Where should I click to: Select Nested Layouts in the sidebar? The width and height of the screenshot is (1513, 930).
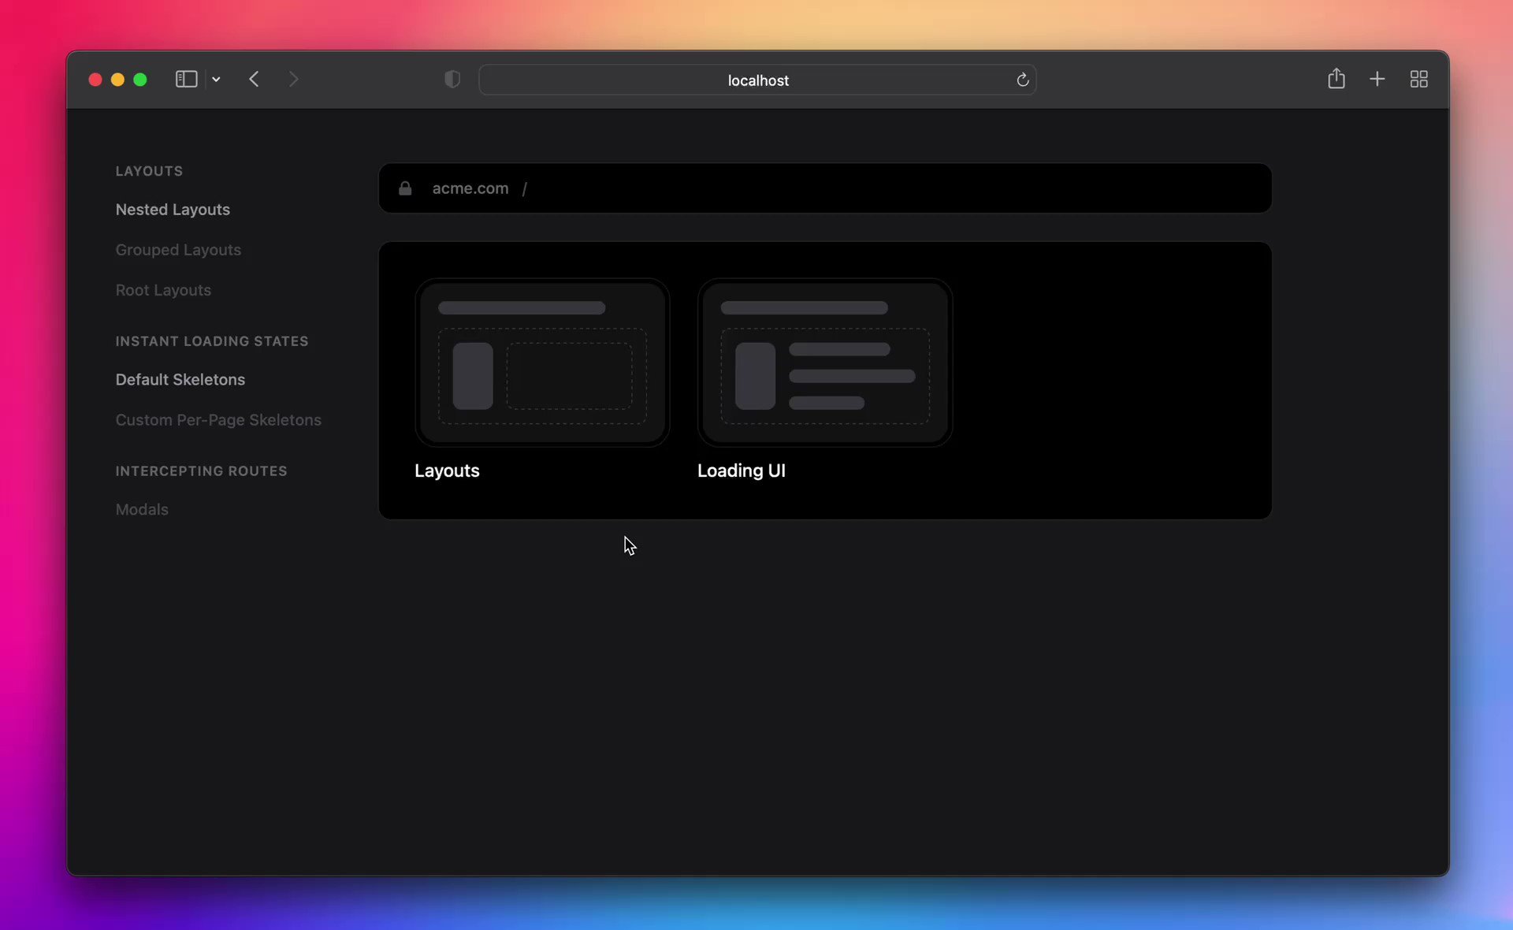(173, 210)
